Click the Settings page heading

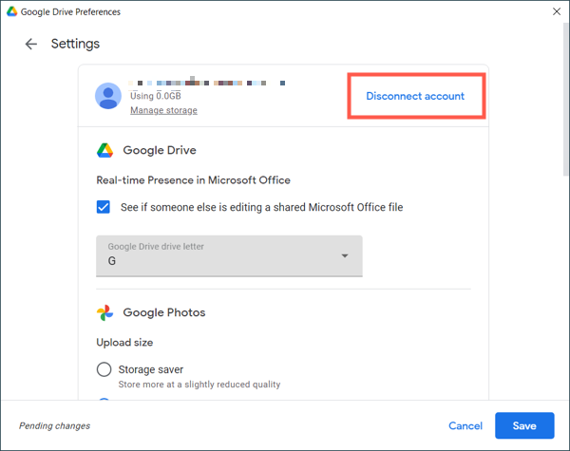pos(75,44)
